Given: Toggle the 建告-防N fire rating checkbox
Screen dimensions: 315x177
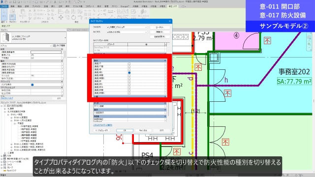Looking at the screenshot, I should [129, 88].
